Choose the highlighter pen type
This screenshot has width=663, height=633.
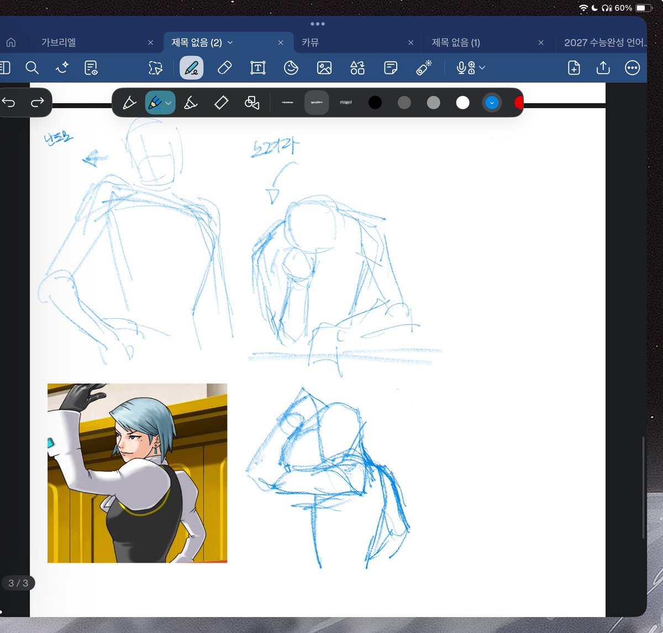[191, 103]
